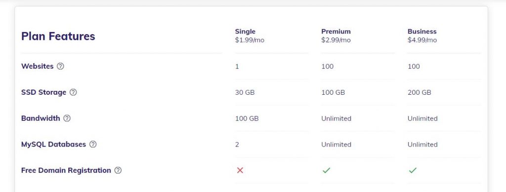
Task: Click the 100 GB bandwidth value for Single
Action: tap(247, 118)
